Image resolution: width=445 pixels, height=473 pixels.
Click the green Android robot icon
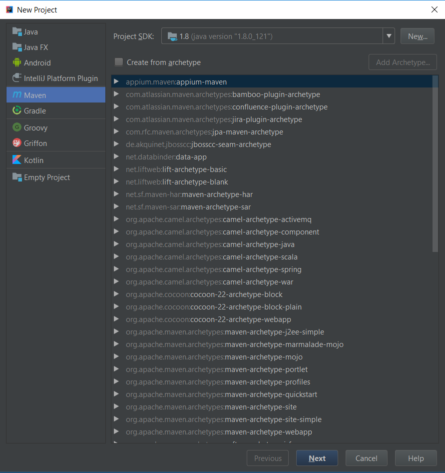[x=17, y=62]
